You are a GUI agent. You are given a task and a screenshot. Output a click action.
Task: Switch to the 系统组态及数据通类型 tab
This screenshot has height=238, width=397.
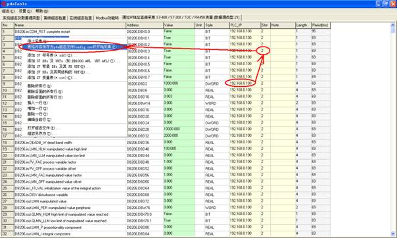[x=21, y=18]
